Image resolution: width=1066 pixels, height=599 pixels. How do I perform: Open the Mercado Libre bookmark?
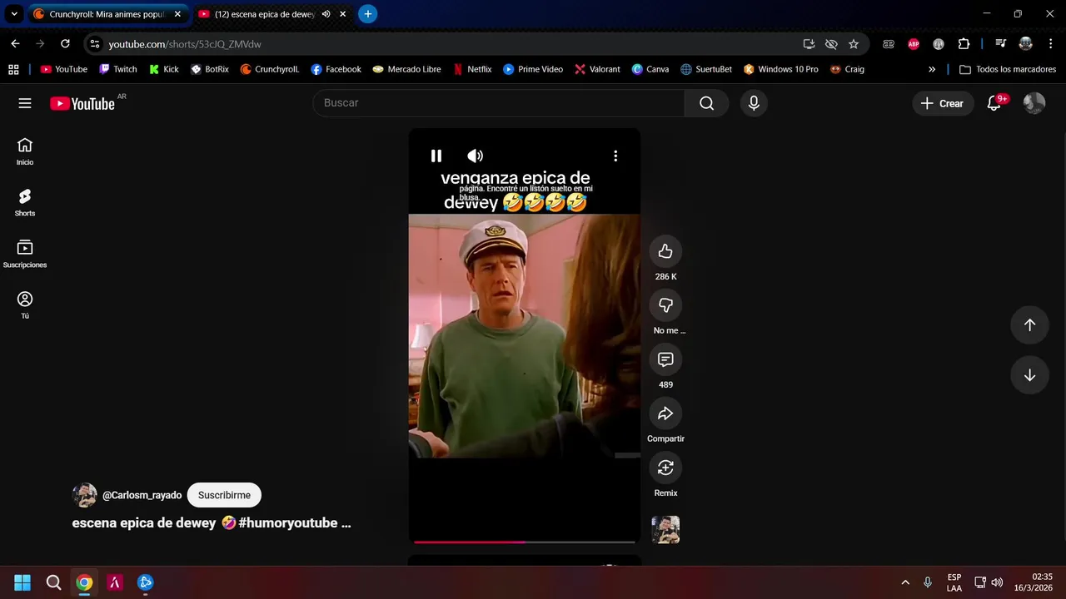pyautogui.click(x=406, y=69)
